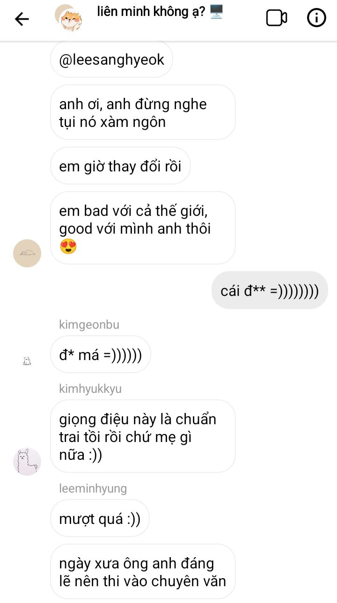Open chat info with the circled i icon

(x=316, y=18)
